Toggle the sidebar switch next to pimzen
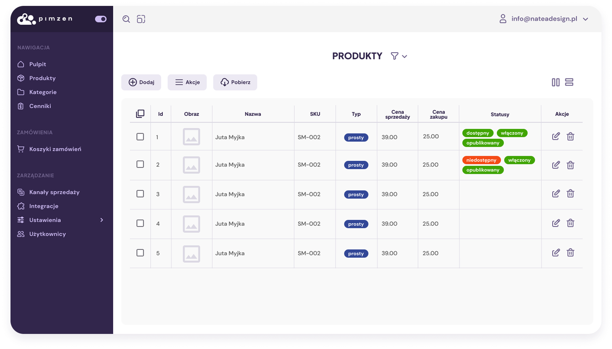Screen dimensions: 612x349 coord(101,19)
